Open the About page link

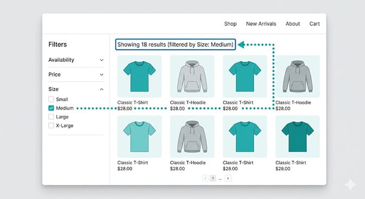coord(293,24)
